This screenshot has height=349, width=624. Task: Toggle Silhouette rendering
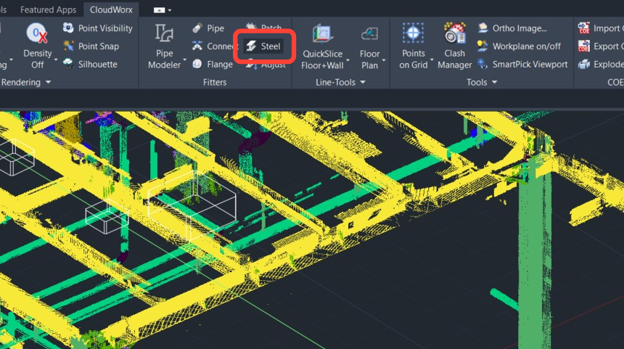pyautogui.click(x=91, y=64)
